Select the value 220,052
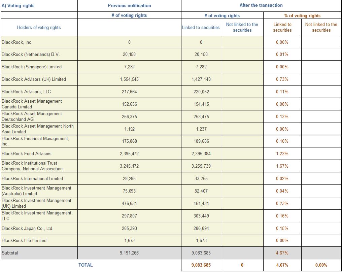The height and width of the screenshot is (273, 342). pos(201,92)
